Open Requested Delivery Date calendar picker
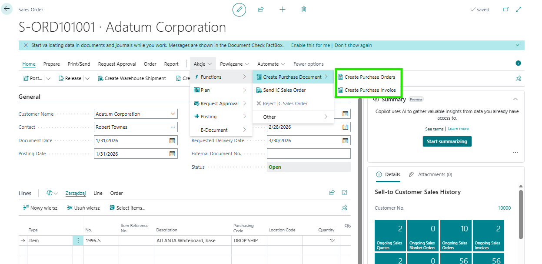Image resolution: width=542 pixels, height=264 pixels. pyautogui.click(x=345, y=140)
